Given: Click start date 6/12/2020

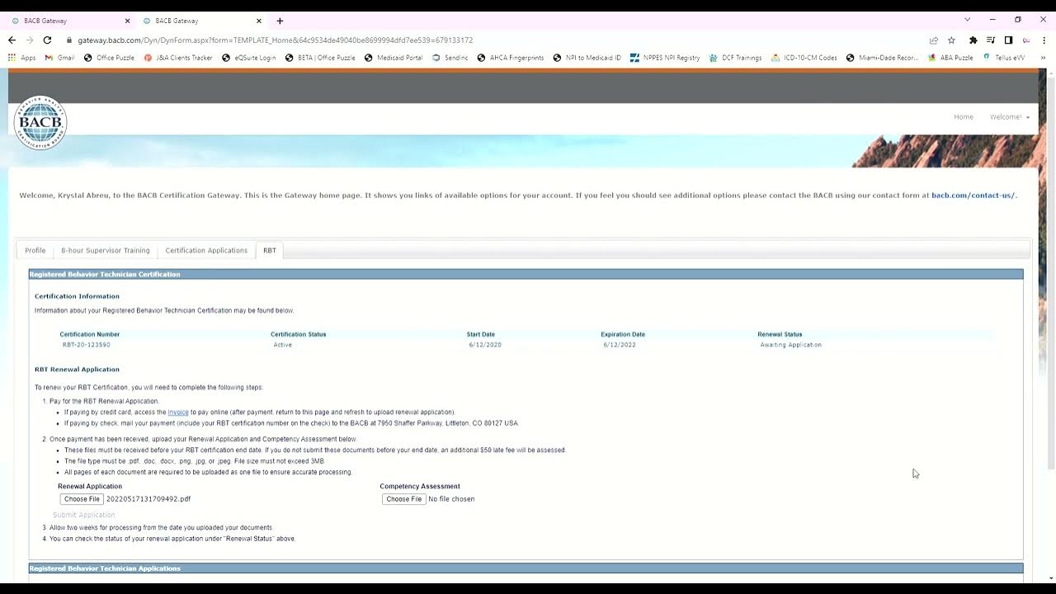Looking at the screenshot, I should (485, 345).
